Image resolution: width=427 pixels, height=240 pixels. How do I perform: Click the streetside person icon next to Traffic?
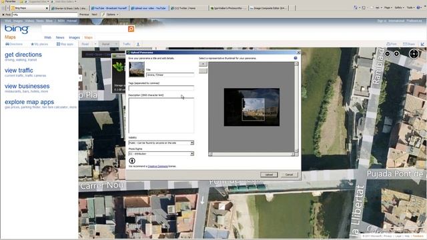(x=138, y=44)
